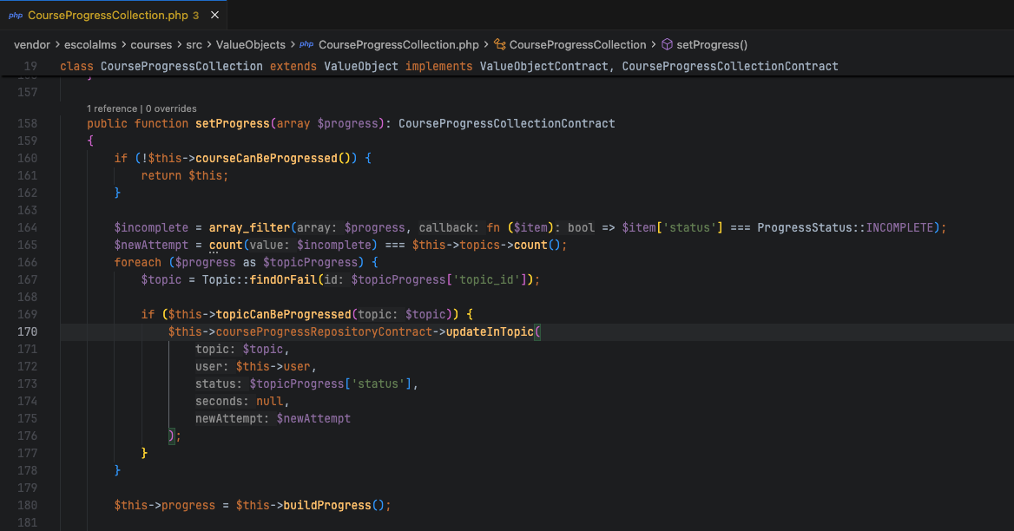Click the '0 overrides' code lens link

171,108
